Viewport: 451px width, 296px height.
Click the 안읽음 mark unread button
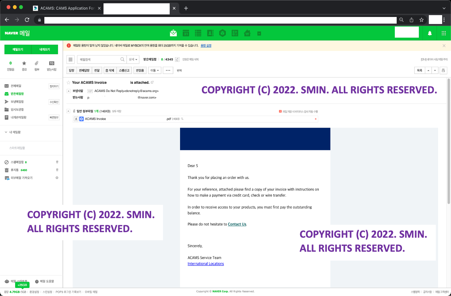click(140, 70)
